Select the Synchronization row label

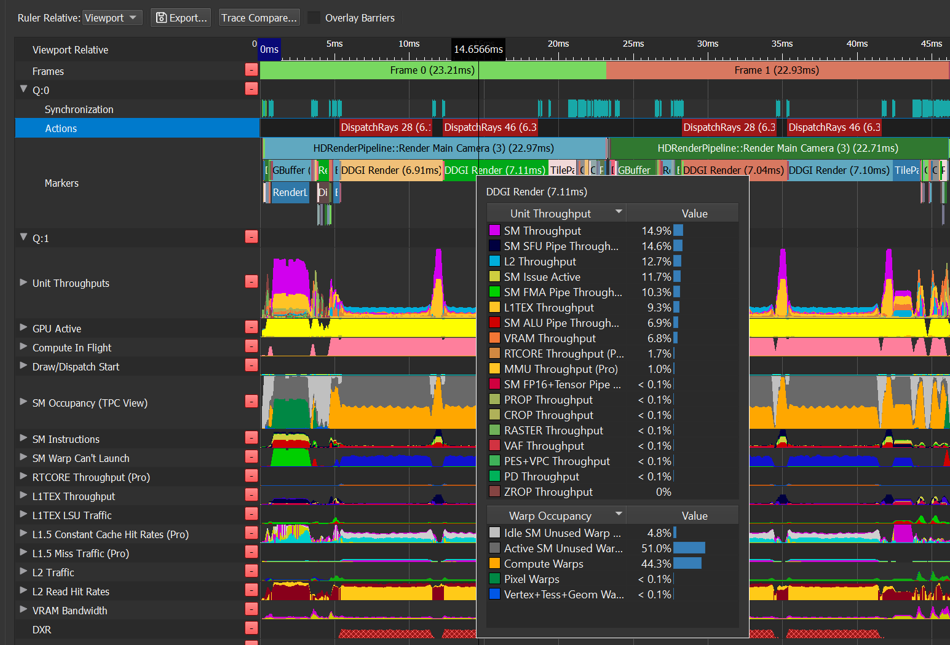coord(79,109)
